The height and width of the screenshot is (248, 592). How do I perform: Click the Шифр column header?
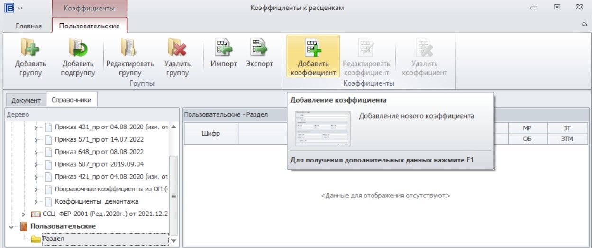pos(211,134)
